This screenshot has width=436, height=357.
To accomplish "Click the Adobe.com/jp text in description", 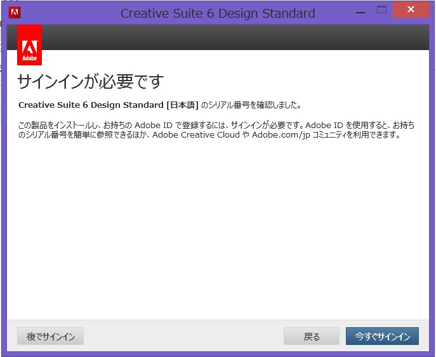I will click(281, 134).
